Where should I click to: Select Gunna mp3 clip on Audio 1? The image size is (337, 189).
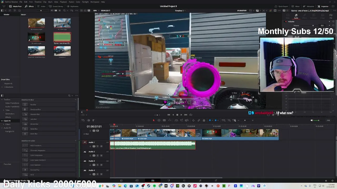tap(153, 145)
